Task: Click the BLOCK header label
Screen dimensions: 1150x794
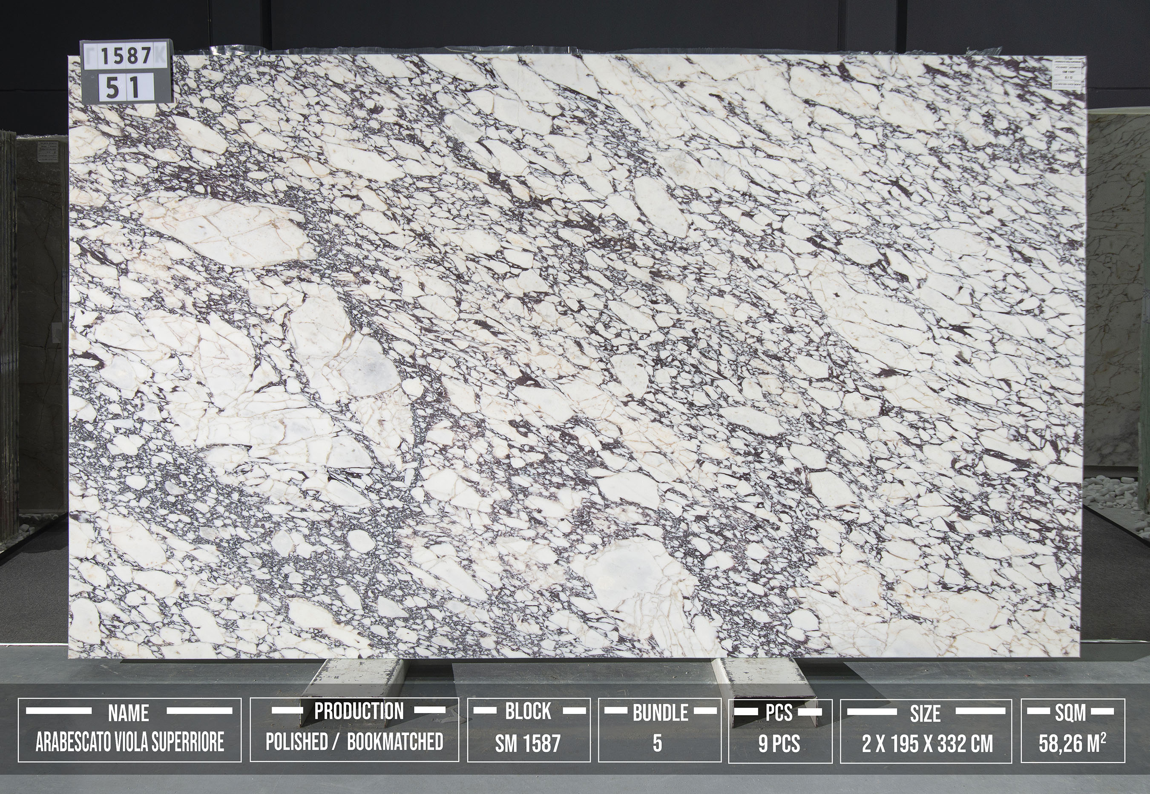Action: pyautogui.click(x=528, y=711)
